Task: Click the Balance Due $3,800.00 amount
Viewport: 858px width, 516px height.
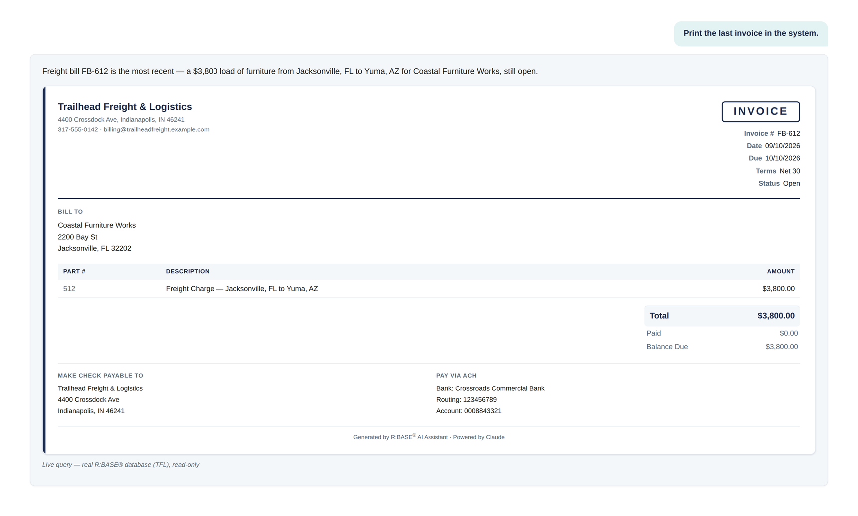Action: 782,347
